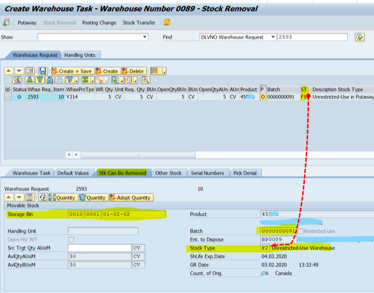
Task: Open the Pick Denial tab
Action: click(x=245, y=173)
